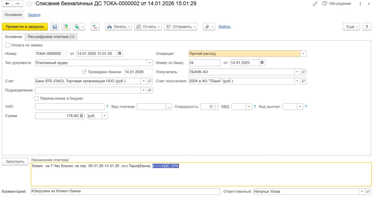Open Тип документа dropdown

150,63
